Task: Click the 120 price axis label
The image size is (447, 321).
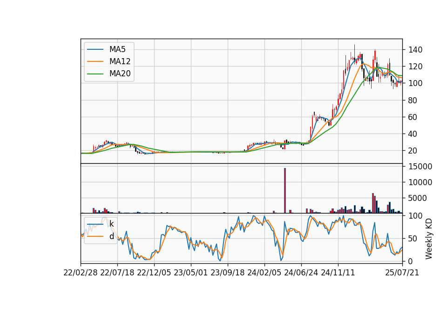Action: pyautogui.click(x=415, y=67)
